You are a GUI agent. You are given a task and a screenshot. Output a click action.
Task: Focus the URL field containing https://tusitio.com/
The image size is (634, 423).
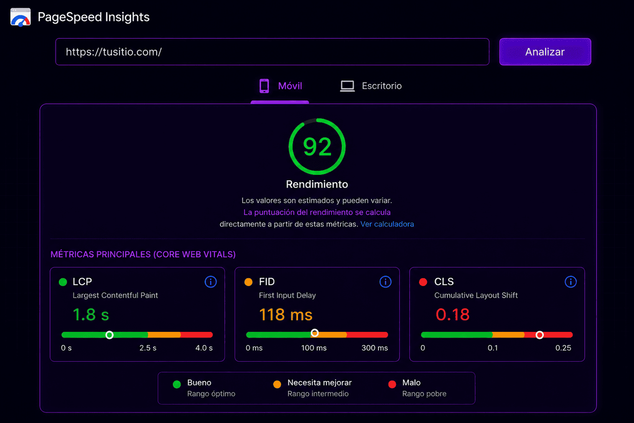coord(272,52)
